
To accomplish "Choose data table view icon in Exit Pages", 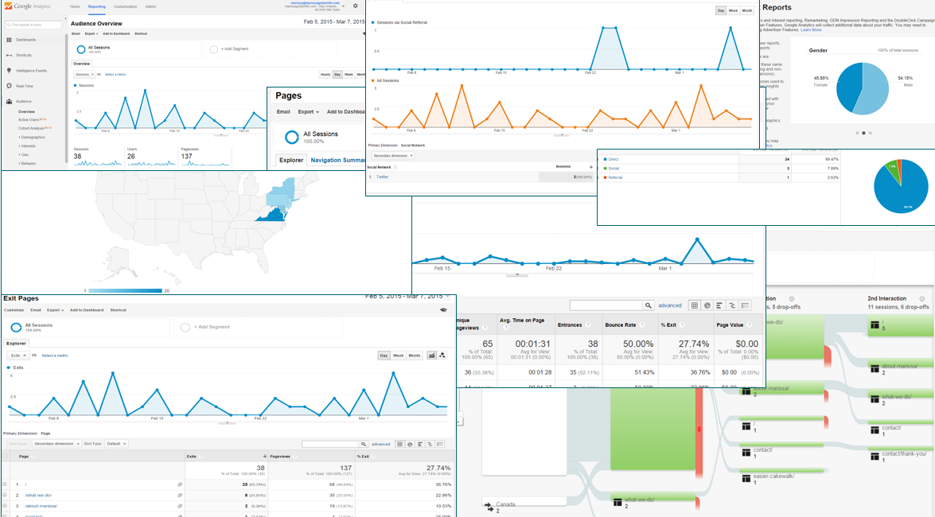I will (400, 445).
